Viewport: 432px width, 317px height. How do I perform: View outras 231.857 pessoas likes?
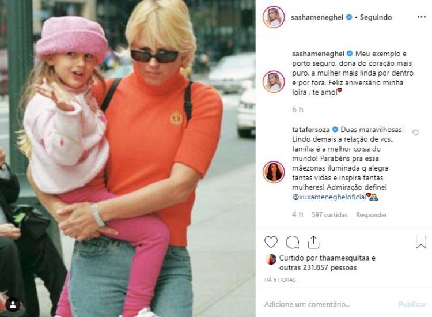click(318, 267)
